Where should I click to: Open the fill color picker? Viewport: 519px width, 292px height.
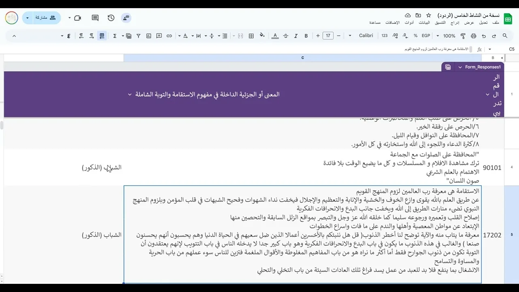(x=262, y=36)
